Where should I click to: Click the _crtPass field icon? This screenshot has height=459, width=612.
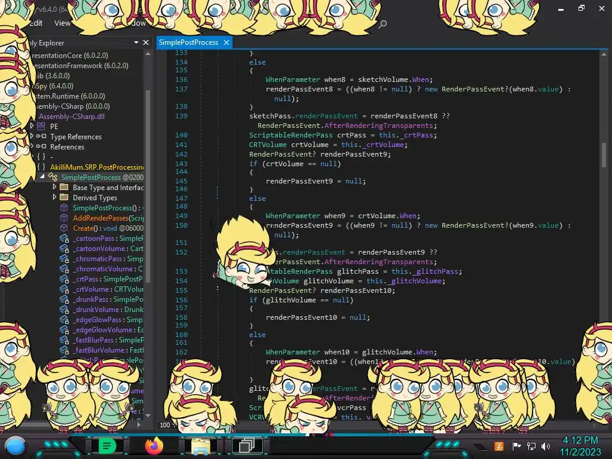click(64, 279)
